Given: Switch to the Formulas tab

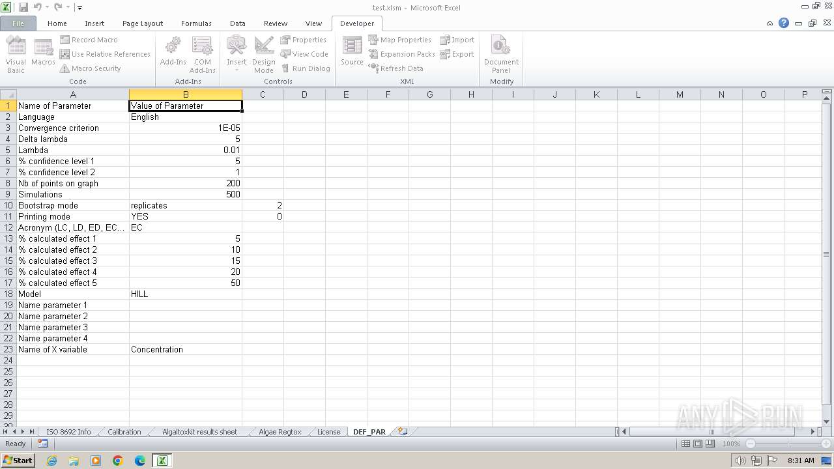Looking at the screenshot, I should tap(196, 23).
